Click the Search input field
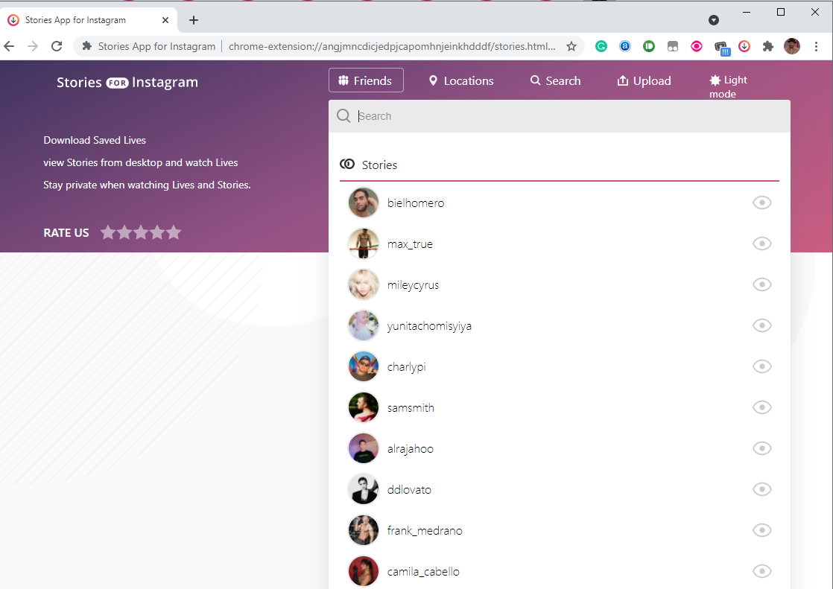The height and width of the screenshot is (589, 833). (x=566, y=116)
